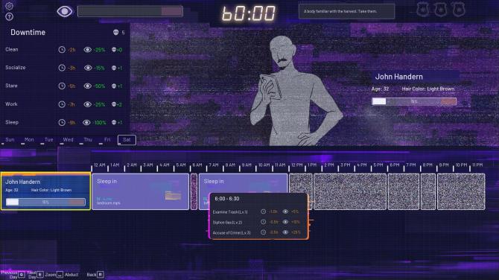Click the clock icon in Sleep row
The image size is (499, 280).
pyautogui.click(x=62, y=122)
